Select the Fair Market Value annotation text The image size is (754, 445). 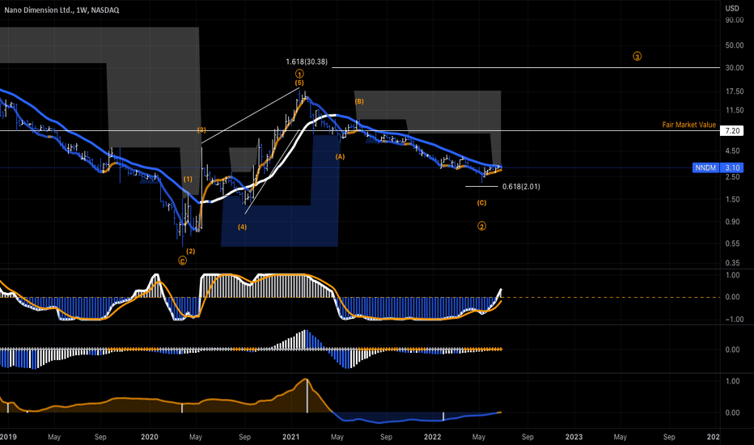point(688,125)
